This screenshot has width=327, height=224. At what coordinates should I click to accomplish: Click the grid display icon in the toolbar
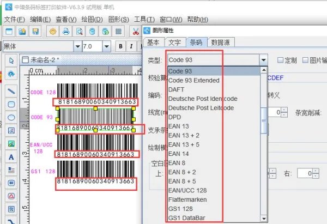[118, 32]
